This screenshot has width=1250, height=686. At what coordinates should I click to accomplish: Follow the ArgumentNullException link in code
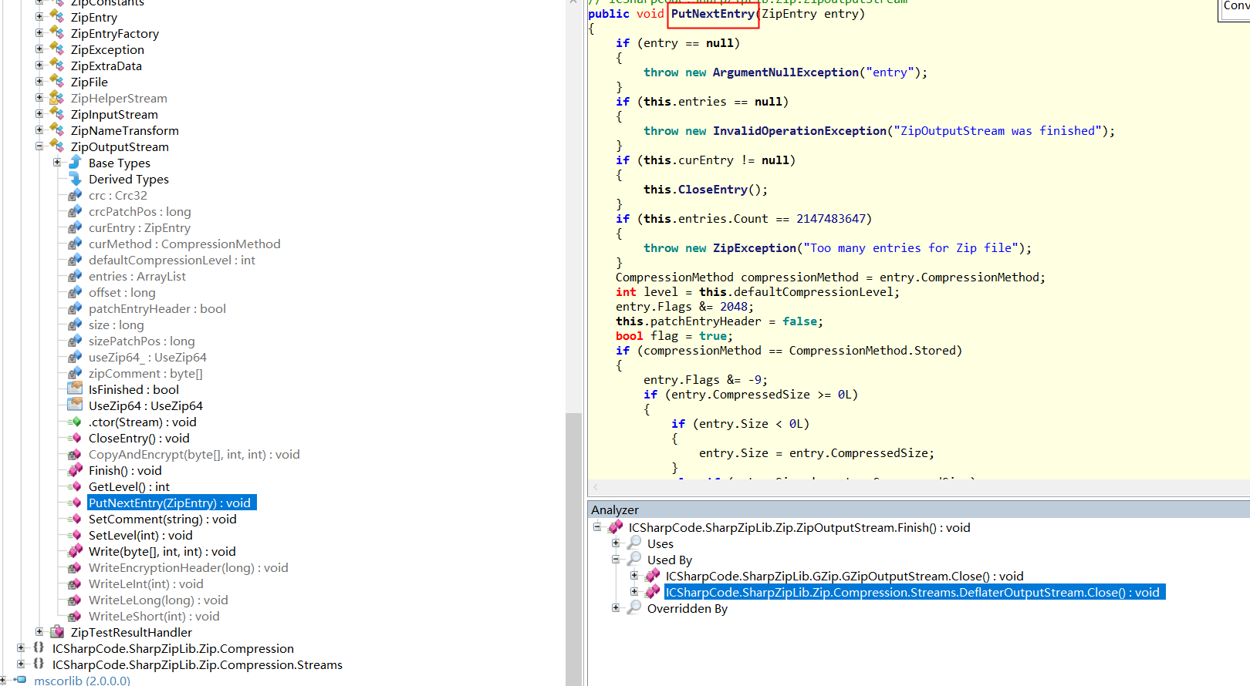tap(785, 72)
